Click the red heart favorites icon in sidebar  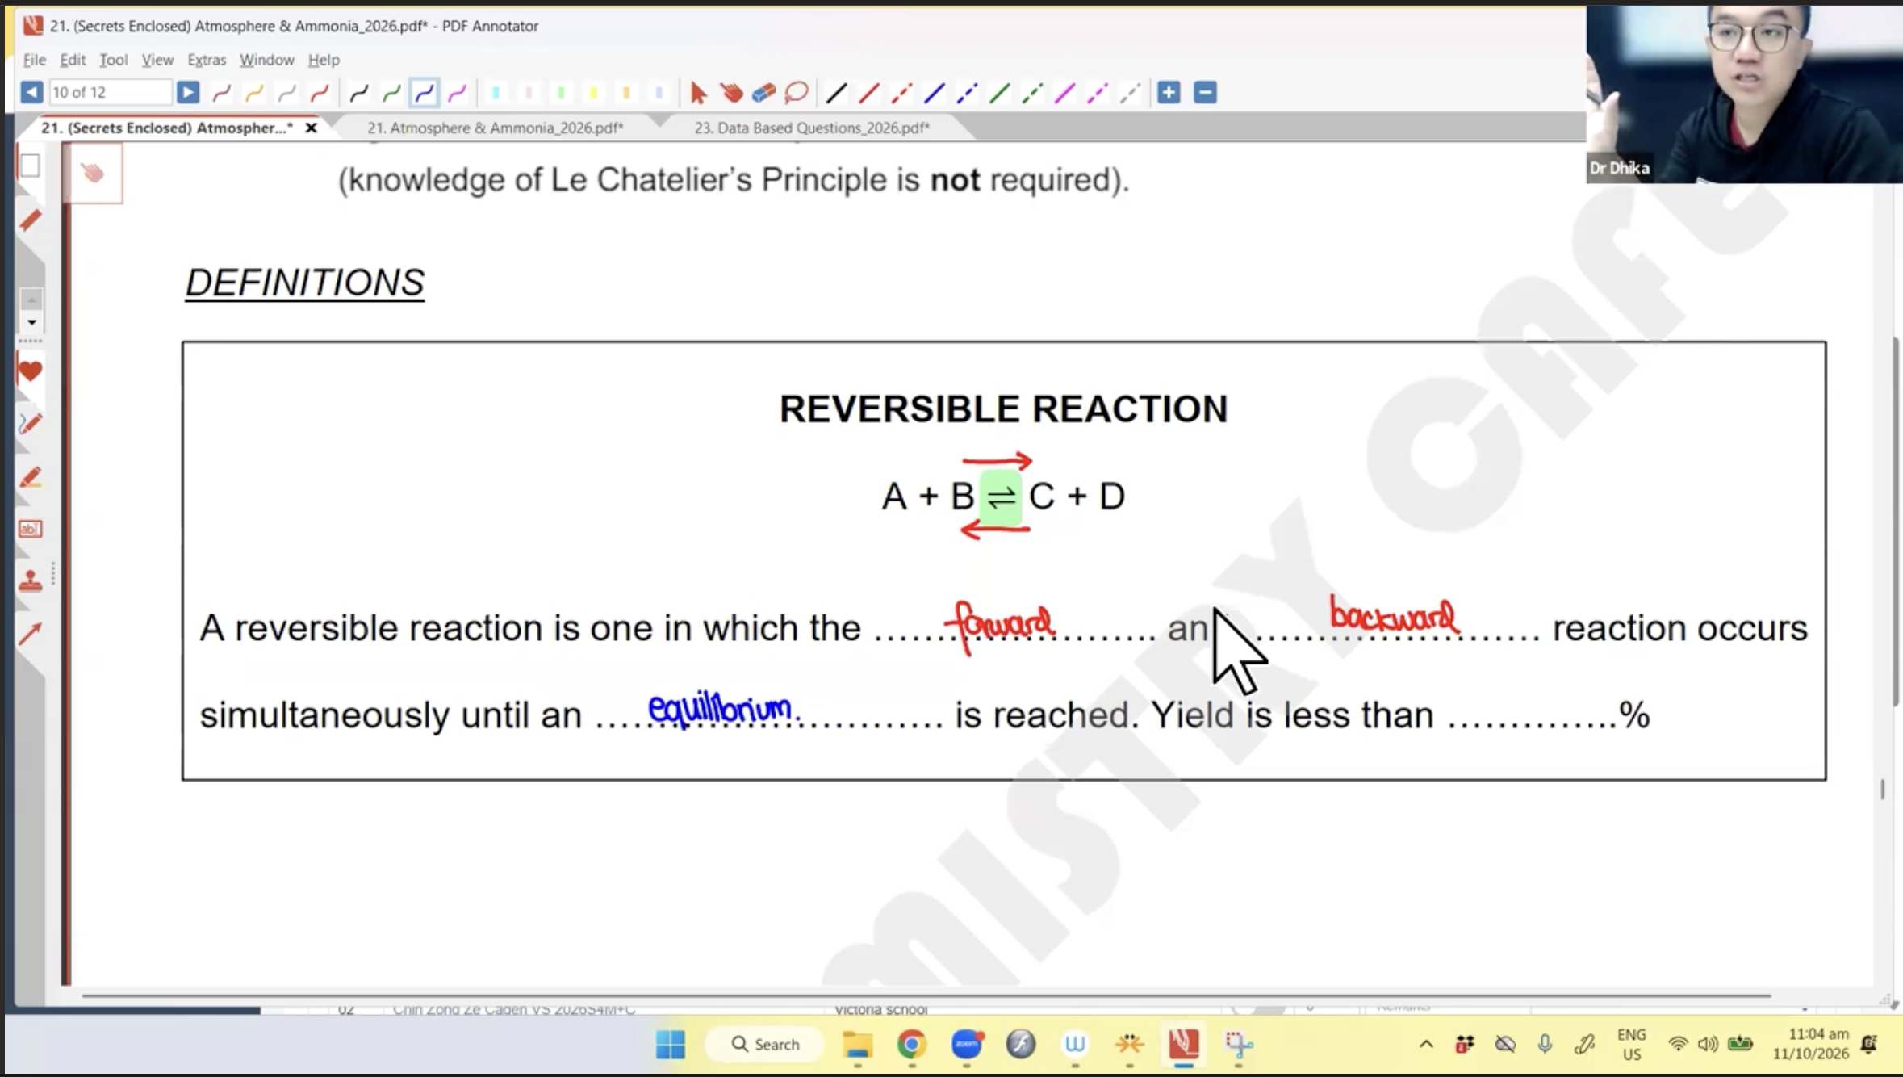click(x=30, y=371)
